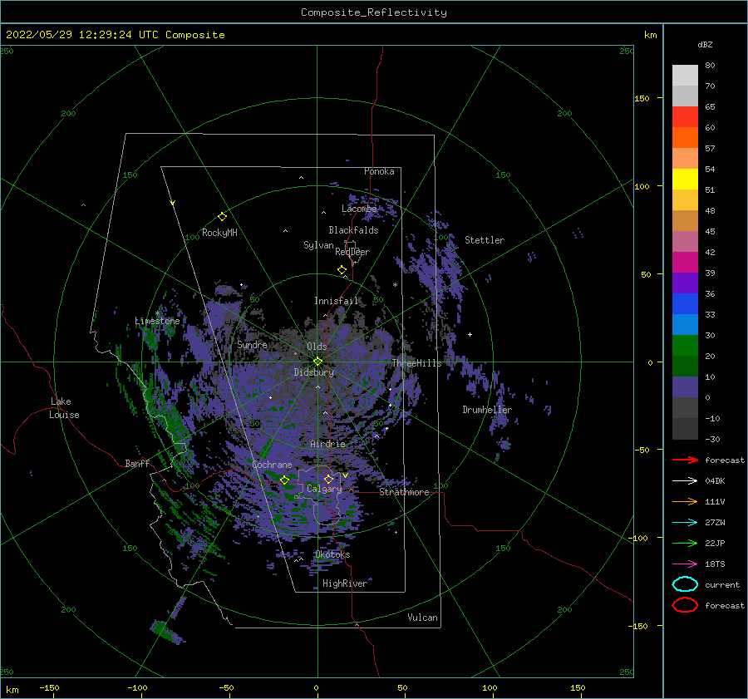The width and height of the screenshot is (748, 699).
Task: Click the Ponoka city label
Action: point(379,171)
